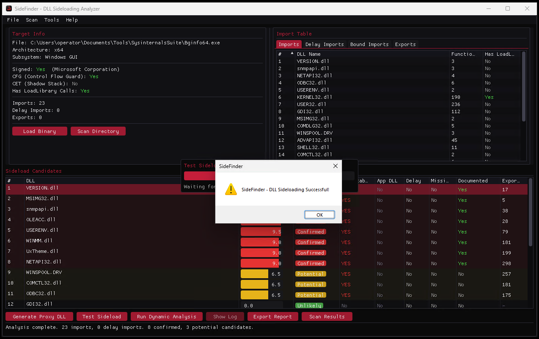Sort import table by # column arrow
Image resolution: width=539 pixels, height=339 pixels.
click(x=292, y=54)
